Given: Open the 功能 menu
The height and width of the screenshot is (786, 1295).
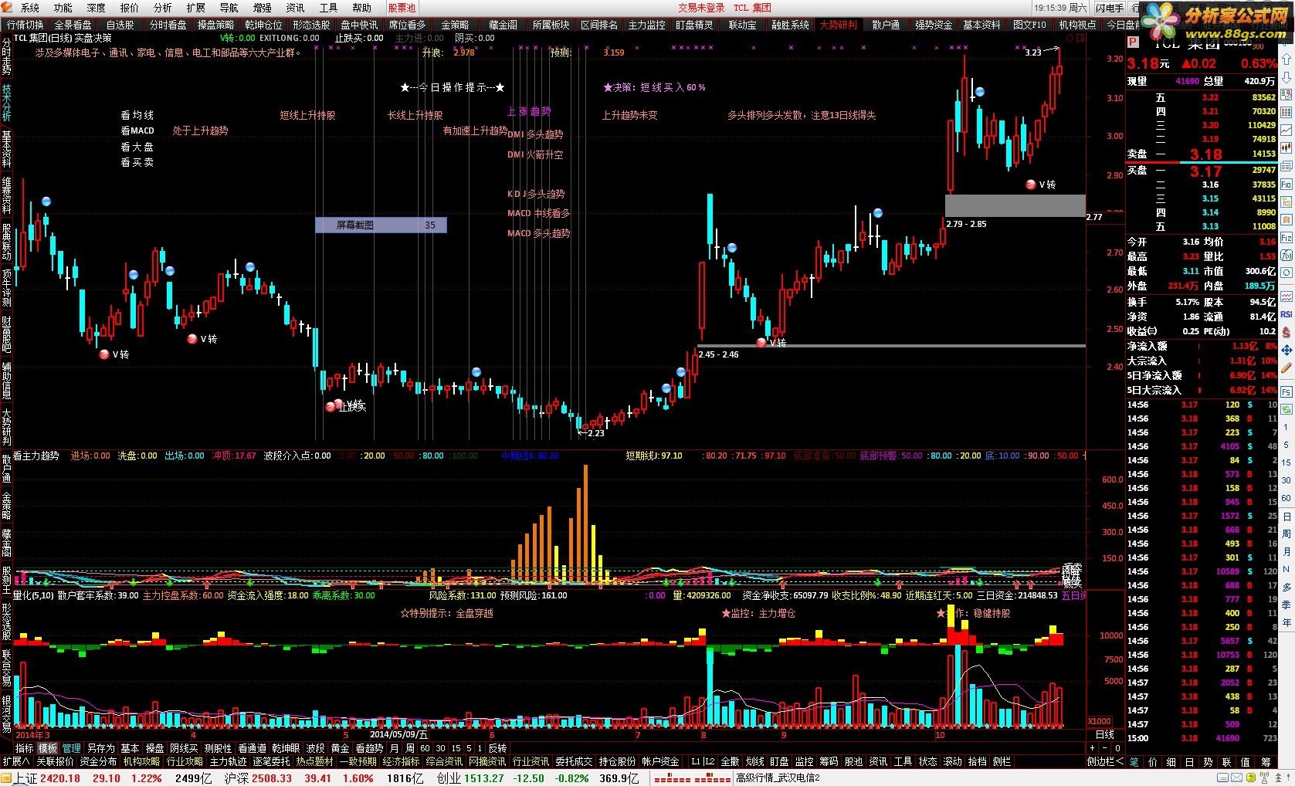Looking at the screenshot, I should click(x=63, y=8).
